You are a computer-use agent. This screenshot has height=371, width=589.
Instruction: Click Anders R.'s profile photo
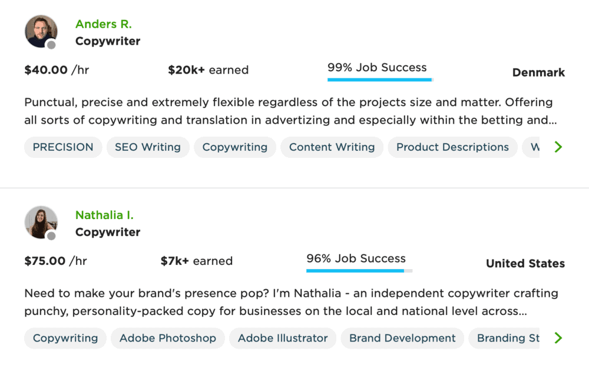41,31
